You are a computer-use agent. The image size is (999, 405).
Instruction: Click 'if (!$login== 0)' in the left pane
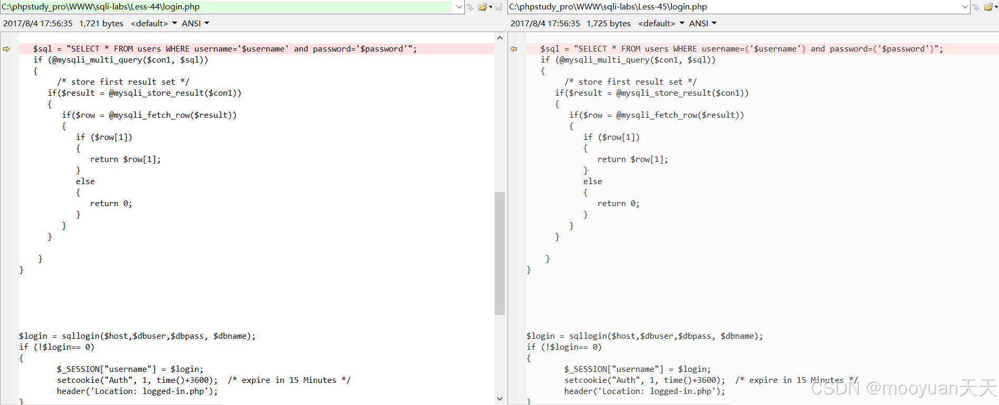[x=57, y=347]
